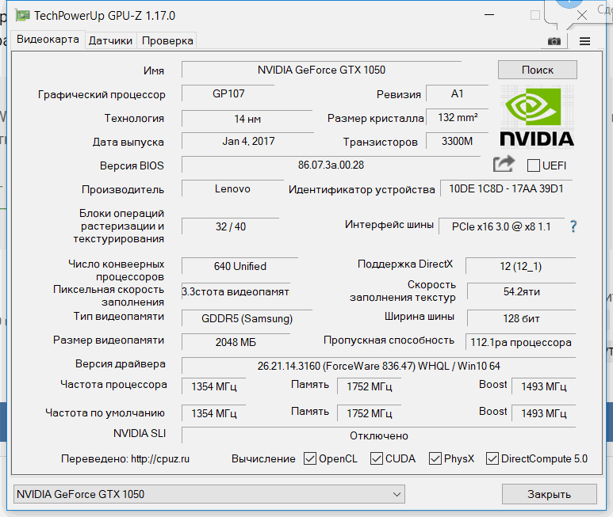Click the BIOS export share arrow icon
613x517 pixels.
click(x=504, y=164)
